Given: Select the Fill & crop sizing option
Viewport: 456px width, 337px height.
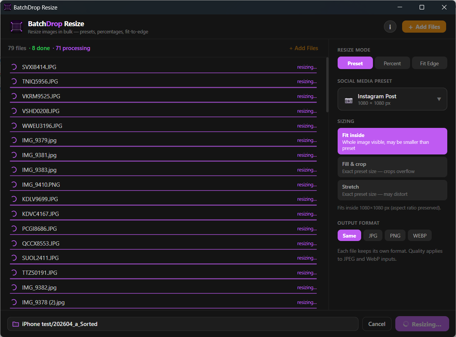Looking at the screenshot, I should pos(392,167).
